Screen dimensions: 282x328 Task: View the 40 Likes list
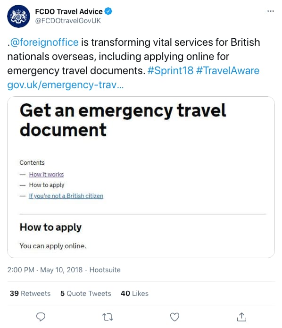[x=134, y=293]
